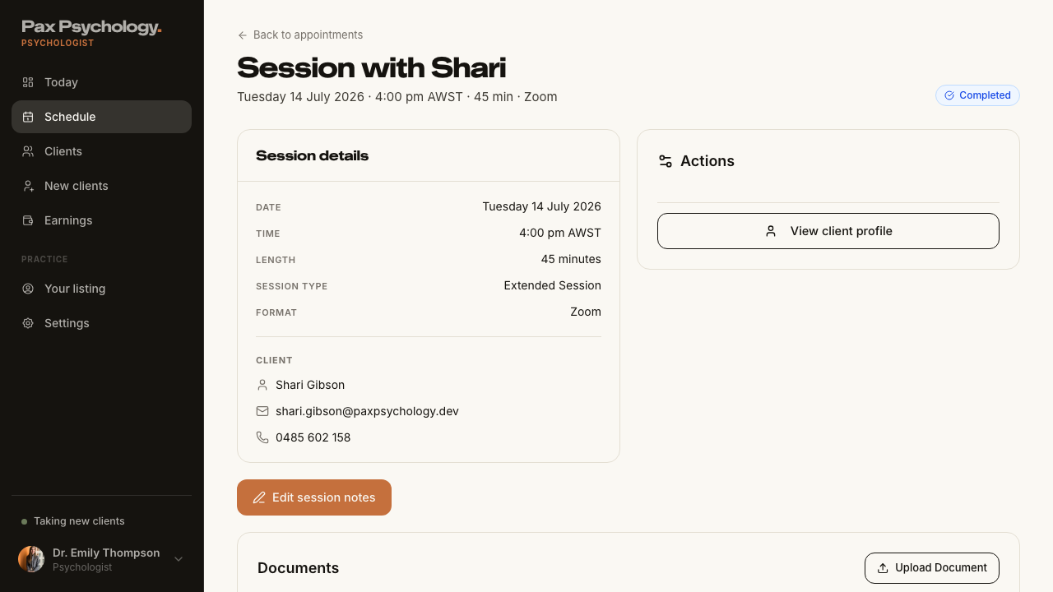
Task: Go to the Earnings menu item
Action: click(101, 220)
